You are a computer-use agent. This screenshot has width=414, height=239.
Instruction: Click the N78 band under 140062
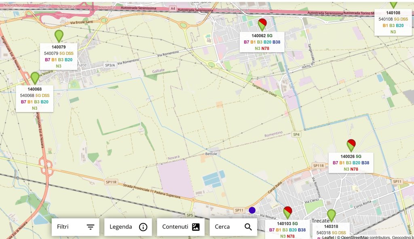[x=265, y=49]
